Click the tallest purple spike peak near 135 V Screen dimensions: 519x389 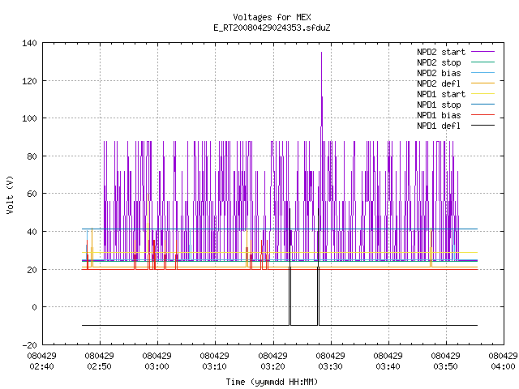[321, 53]
